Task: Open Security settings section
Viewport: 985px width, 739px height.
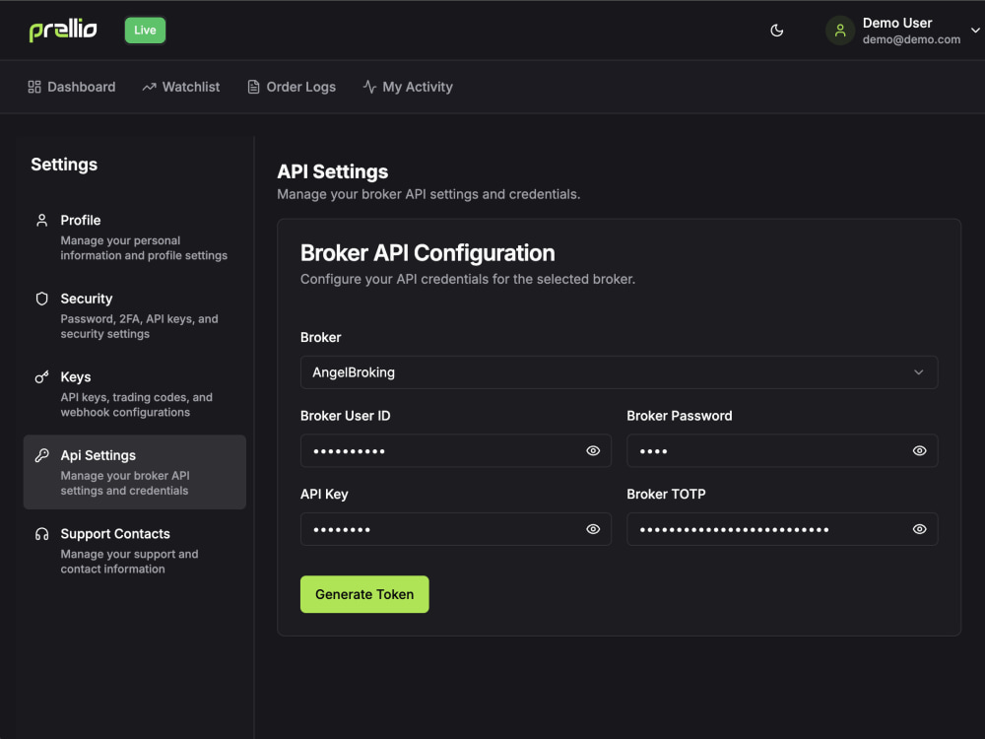Action: (134, 315)
